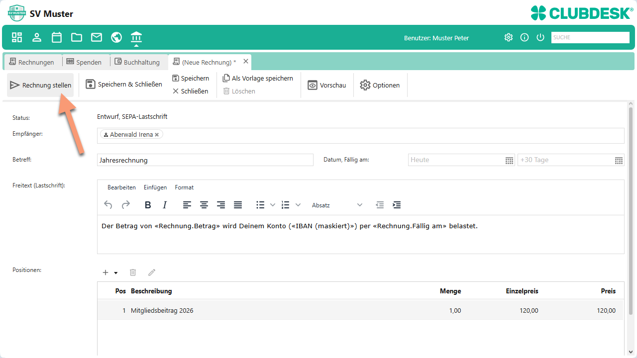Click the info circle icon
637x358 pixels.
pyautogui.click(x=524, y=37)
